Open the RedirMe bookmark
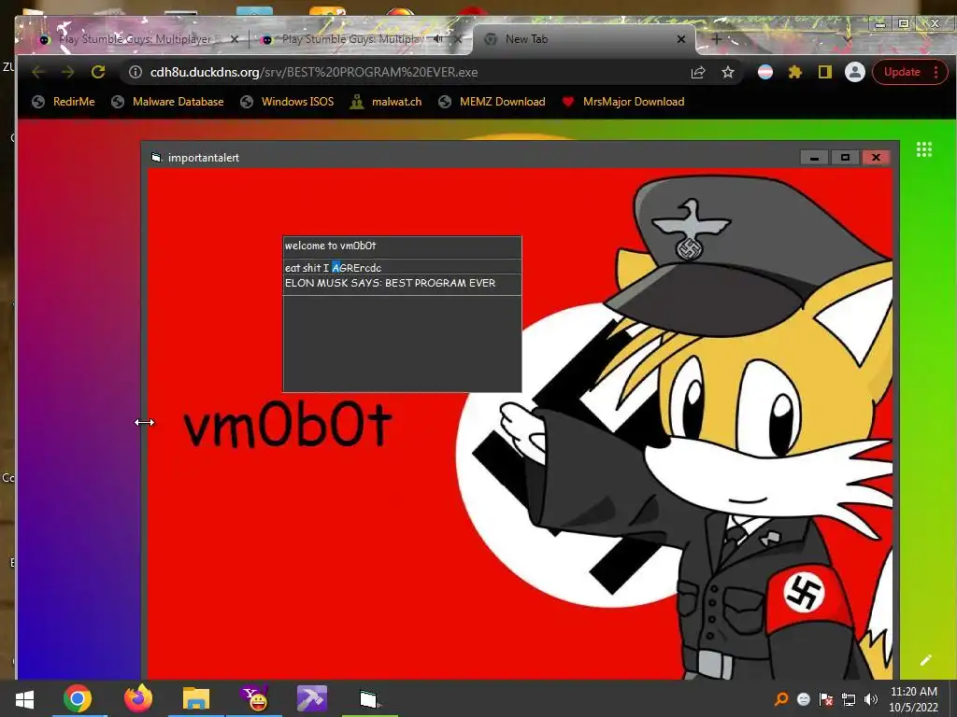Viewport: 957px width, 717px height. coord(64,102)
